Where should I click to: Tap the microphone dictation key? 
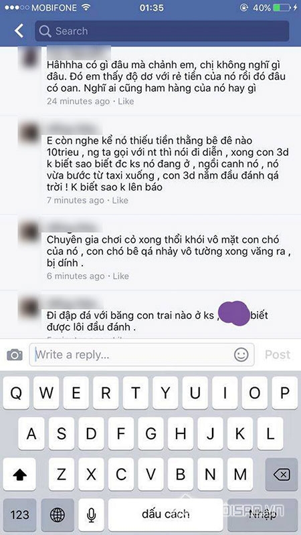click(x=91, y=514)
